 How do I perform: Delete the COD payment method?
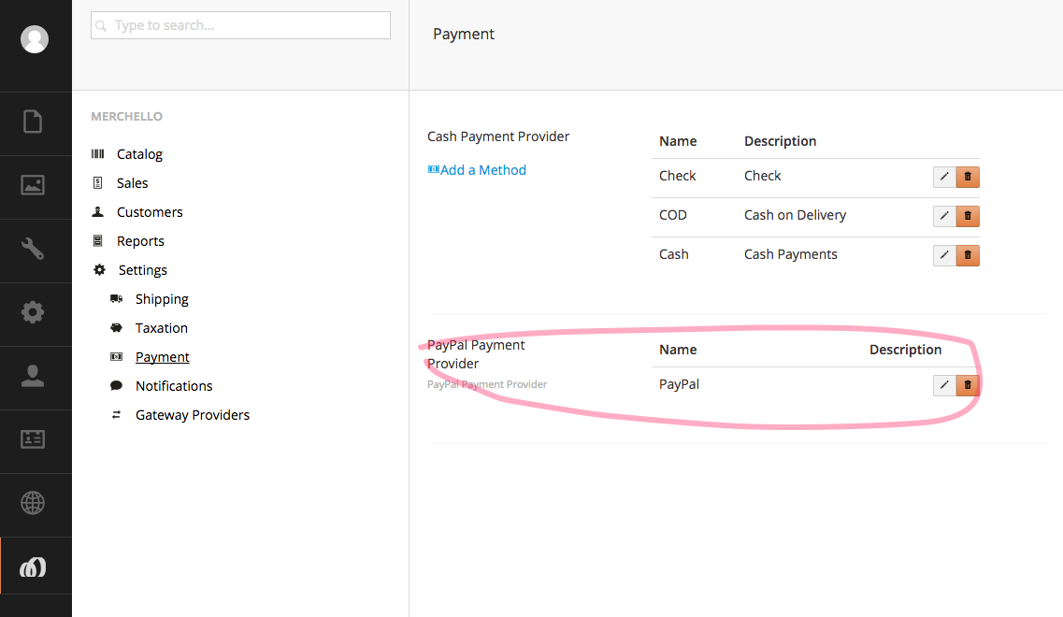968,216
